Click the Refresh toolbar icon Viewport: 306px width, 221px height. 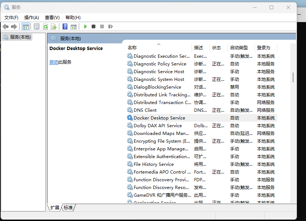(x=45, y=26)
